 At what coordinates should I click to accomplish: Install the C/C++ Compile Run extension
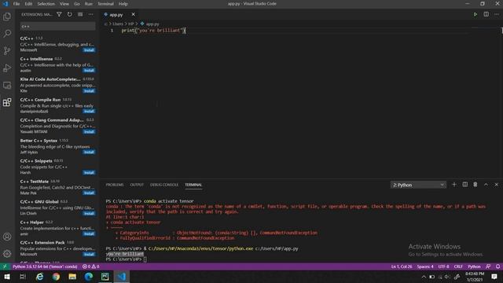point(89,111)
